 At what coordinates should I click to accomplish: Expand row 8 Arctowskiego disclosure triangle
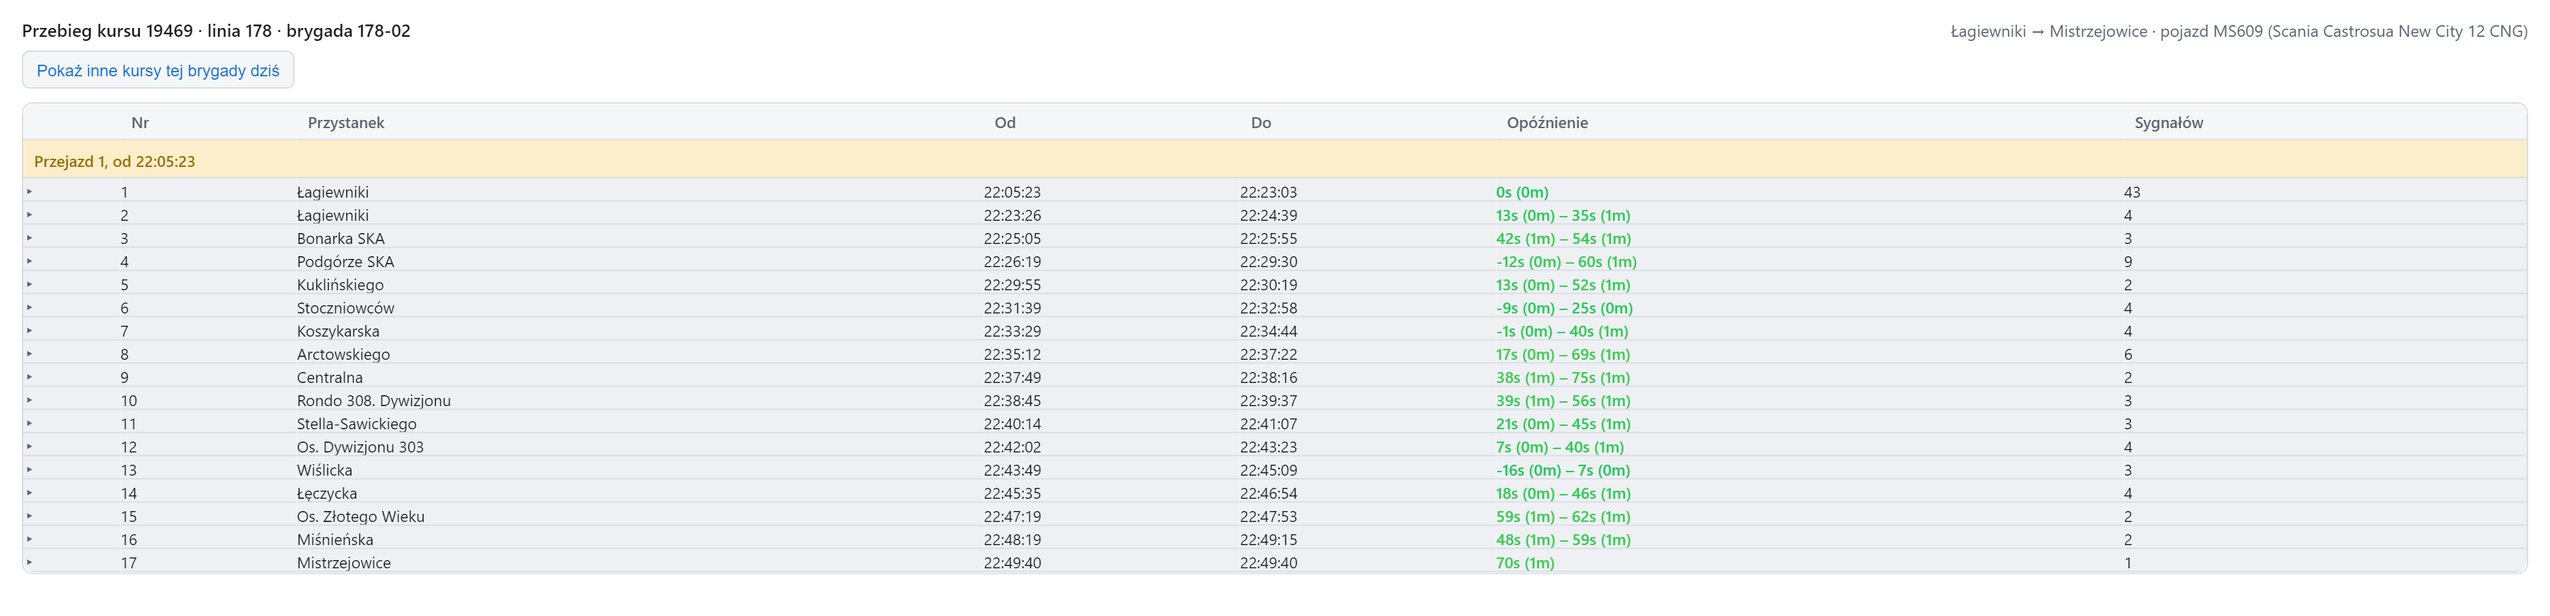pos(30,354)
